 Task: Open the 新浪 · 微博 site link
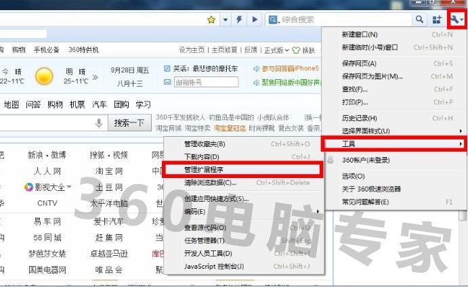pos(47,155)
